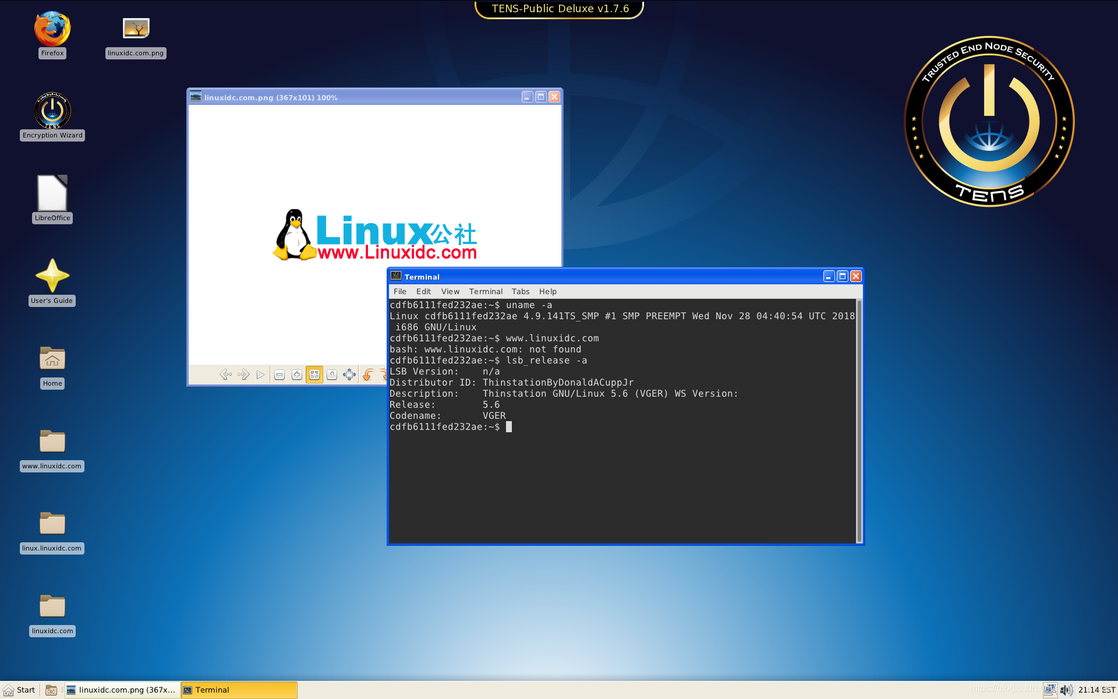Open User's Guide document
Screen dimensions: 1118x699
point(51,281)
